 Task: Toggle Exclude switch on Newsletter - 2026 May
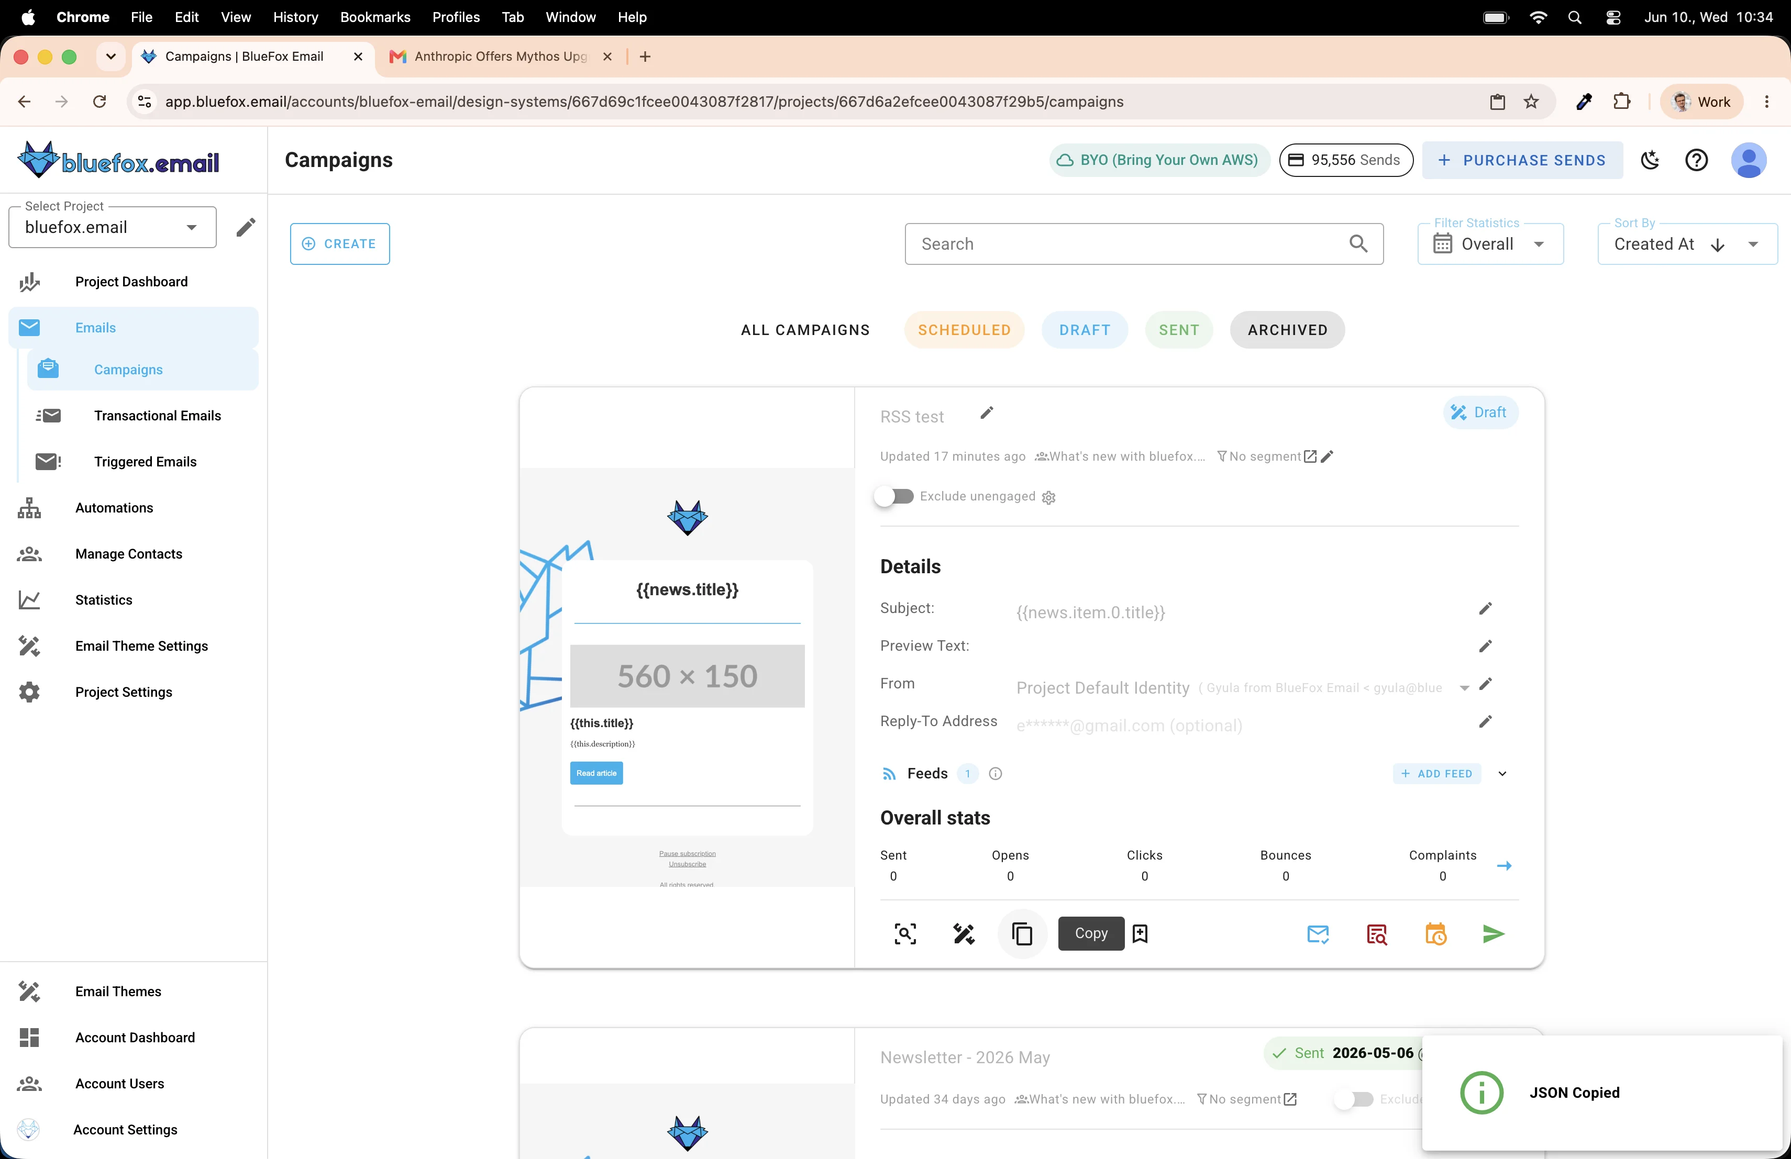click(1355, 1099)
